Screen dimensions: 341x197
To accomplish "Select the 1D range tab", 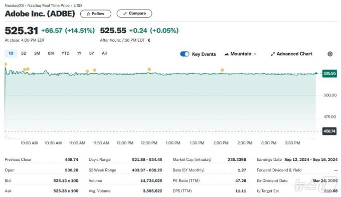I will pyautogui.click(x=11, y=53).
